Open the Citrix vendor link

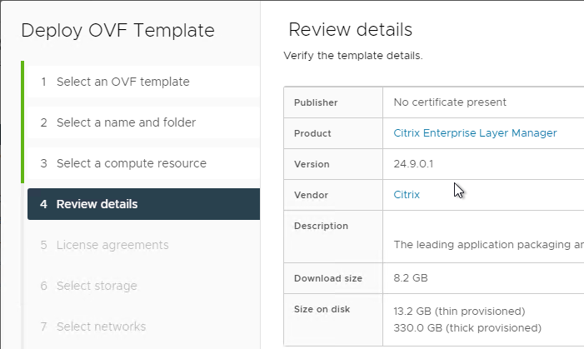point(407,195)
